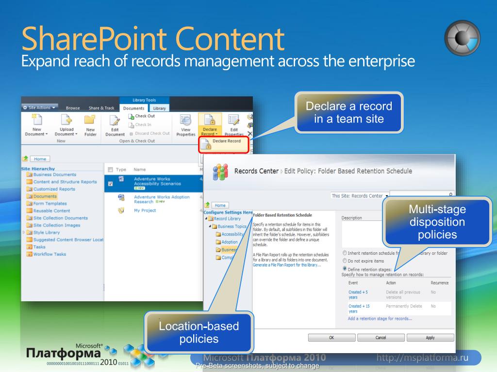This screenshot has height=372, width=497.
Task: Click the New Folder ribbon icon
Action: pyautogui.click(x=90, y=120)
